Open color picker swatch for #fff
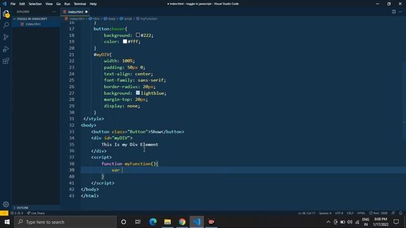Screen dimensions: 406x228 (125, 41)
